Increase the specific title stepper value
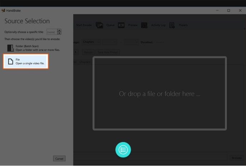Image resolution: width=246 pixels, height=166 pixels. click(59, 30)
